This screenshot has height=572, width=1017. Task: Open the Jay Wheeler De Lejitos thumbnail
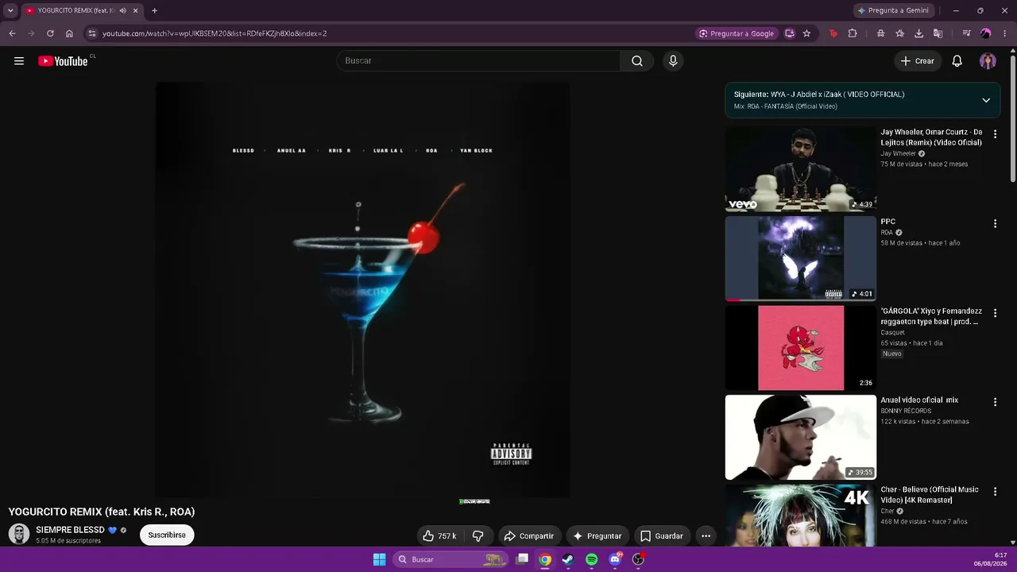coord(801,169)
